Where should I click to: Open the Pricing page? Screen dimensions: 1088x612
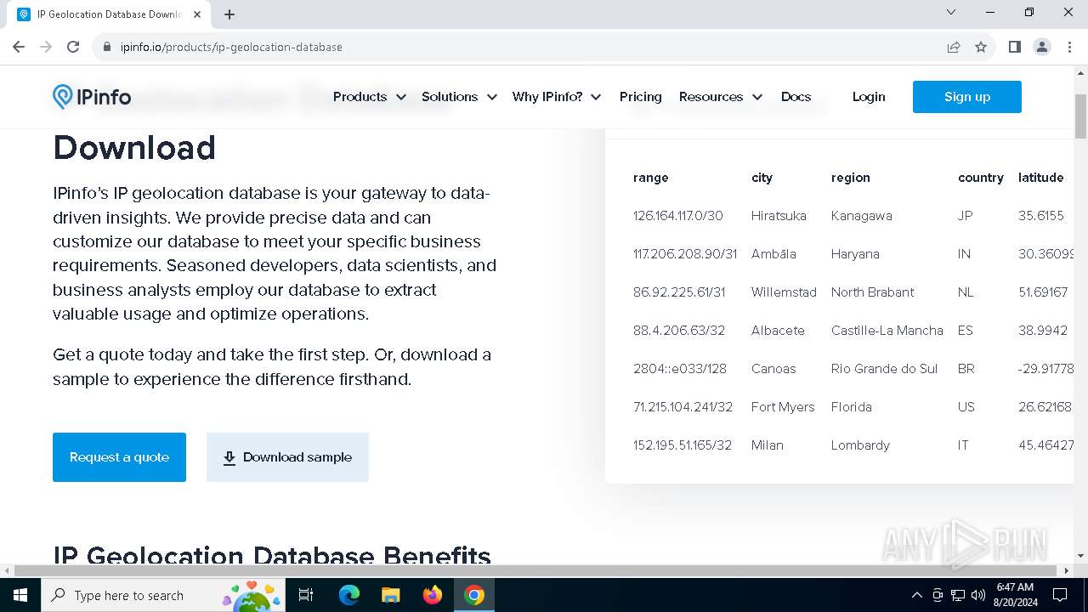640,97
